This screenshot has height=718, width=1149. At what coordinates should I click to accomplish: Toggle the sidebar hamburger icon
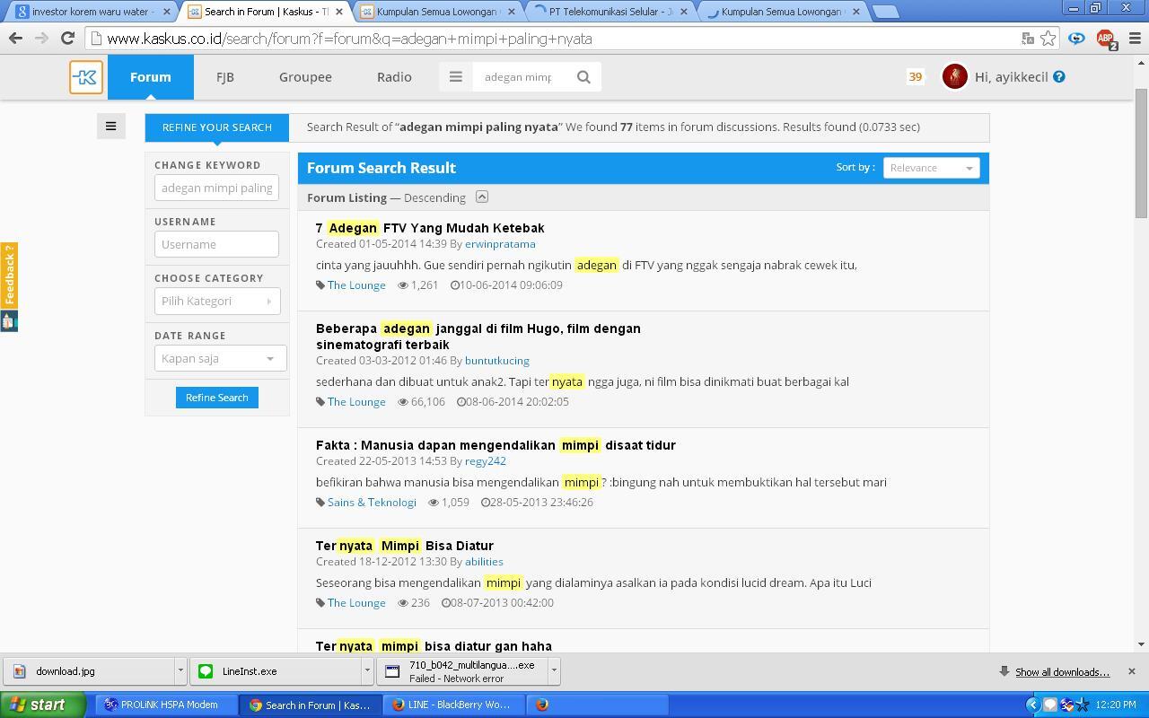111,127
